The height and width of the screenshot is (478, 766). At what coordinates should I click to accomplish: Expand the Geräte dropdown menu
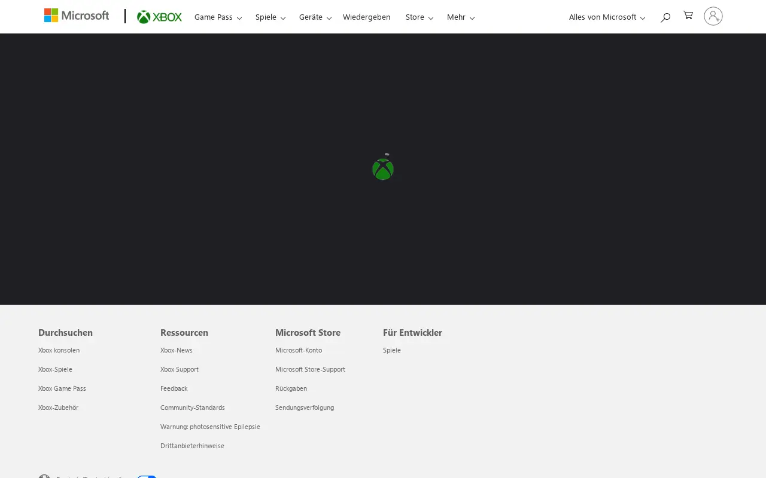point(315,17)
